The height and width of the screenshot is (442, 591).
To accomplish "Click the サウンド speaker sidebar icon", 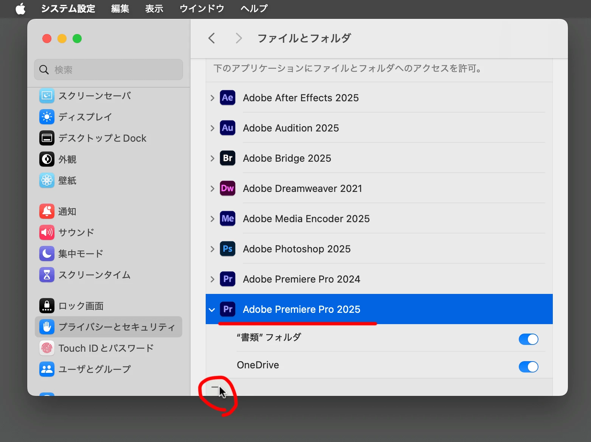I will (x=47, y=233).
